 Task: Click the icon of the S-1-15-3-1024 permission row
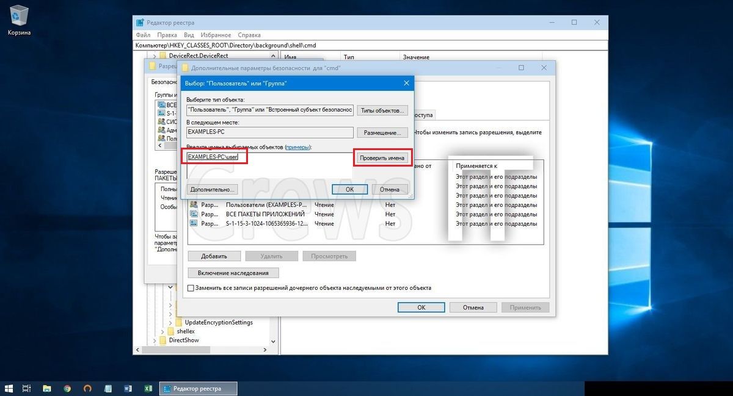tap(194, 223)
